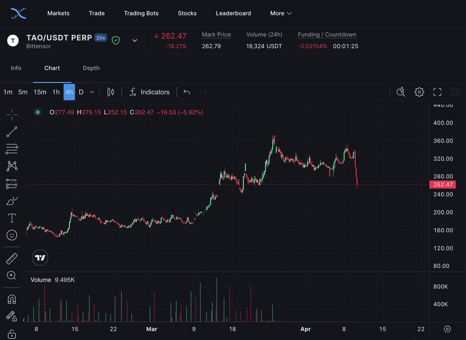Click the green shield verification icon
The width and height of the screenshot is (466, 340).
(115, 40)
